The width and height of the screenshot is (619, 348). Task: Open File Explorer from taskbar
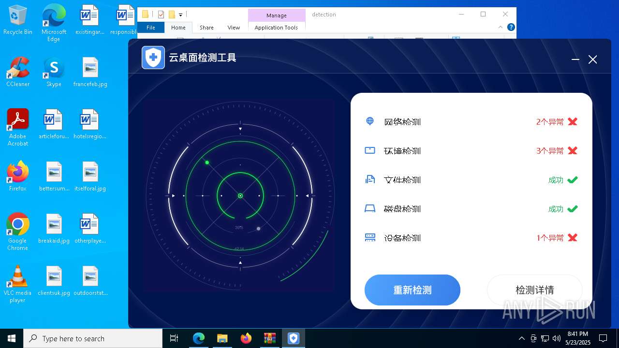222,338
